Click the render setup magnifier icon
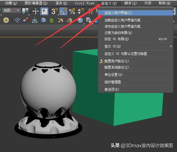This screenshot has height=152, width=177. 89,21
